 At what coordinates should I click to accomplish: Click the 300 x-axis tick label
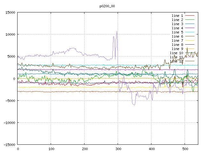[x=118, y=149]
